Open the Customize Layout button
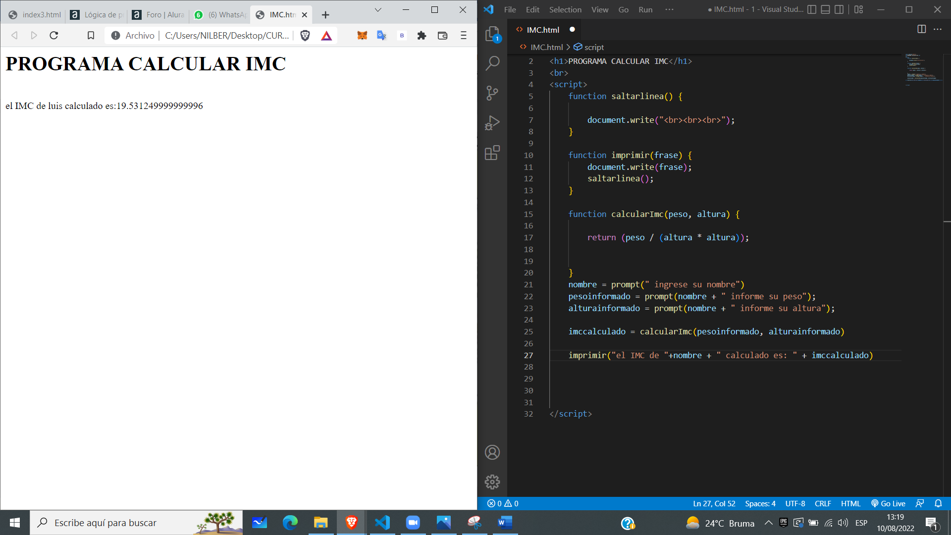 coord(859,9)
